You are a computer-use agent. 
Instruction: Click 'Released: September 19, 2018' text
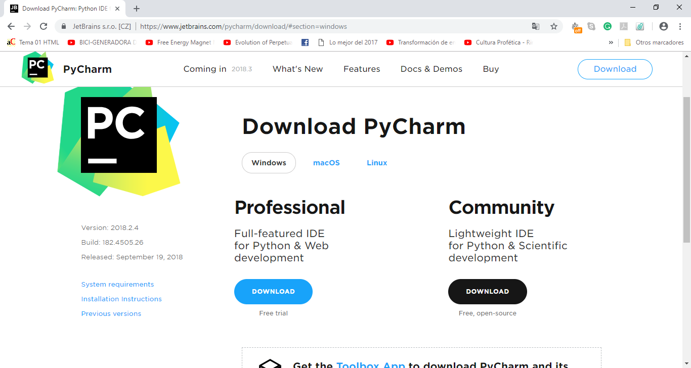click(132, 257)
